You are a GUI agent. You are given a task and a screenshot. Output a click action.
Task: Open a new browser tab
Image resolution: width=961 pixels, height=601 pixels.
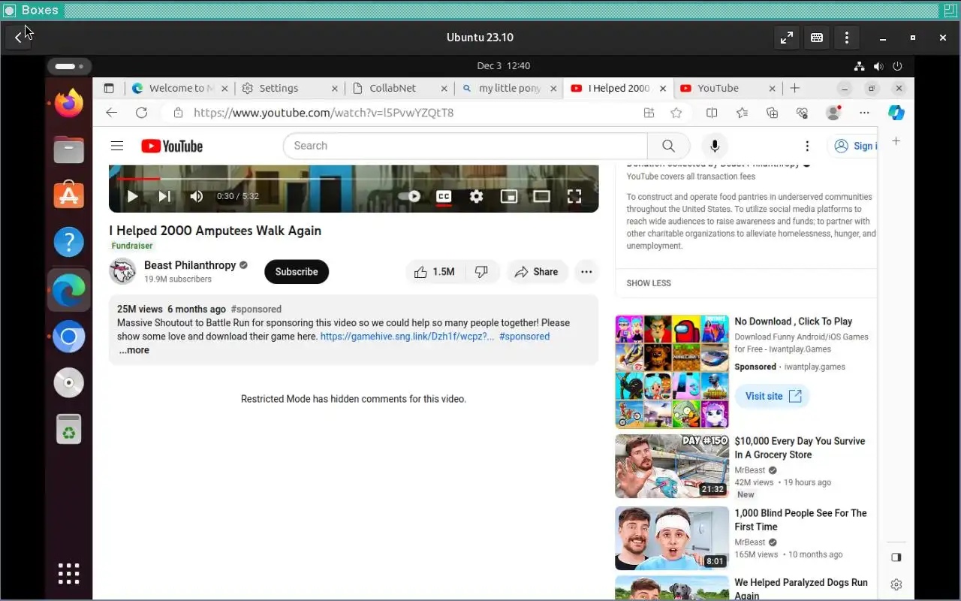tap(795, 88)
